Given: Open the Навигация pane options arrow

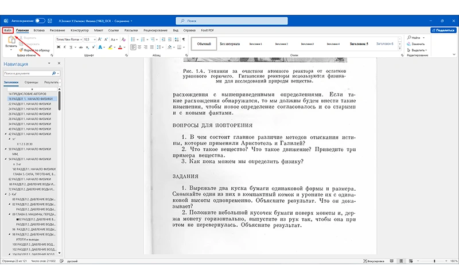Looking at the screenshot, I should 49,63.
